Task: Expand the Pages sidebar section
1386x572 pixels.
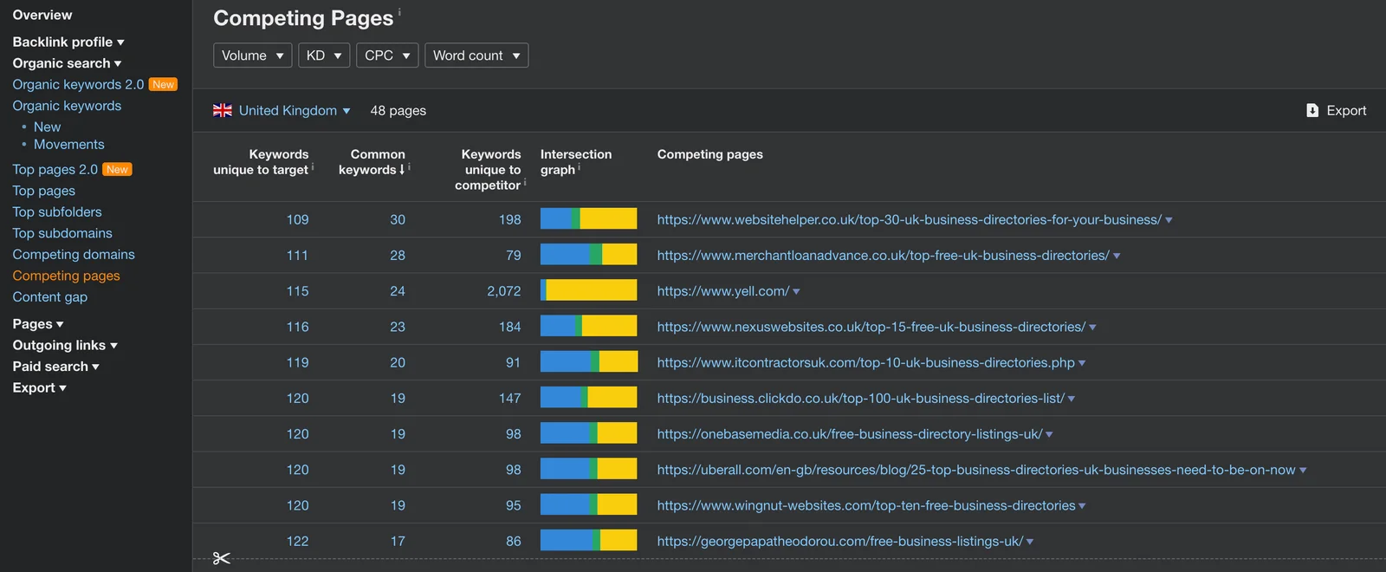Action: 38,324
